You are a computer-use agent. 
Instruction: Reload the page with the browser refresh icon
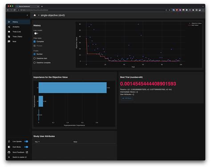pyautogui.click(x=15, y=10)
